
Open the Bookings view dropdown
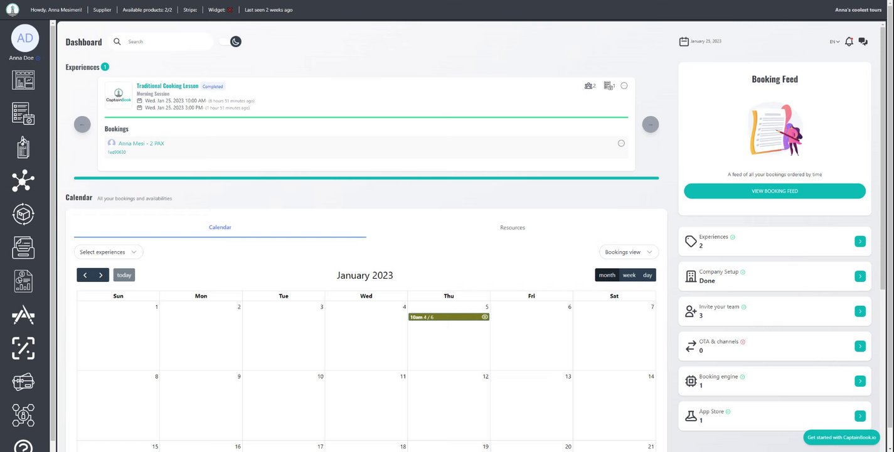click(629, 252)
